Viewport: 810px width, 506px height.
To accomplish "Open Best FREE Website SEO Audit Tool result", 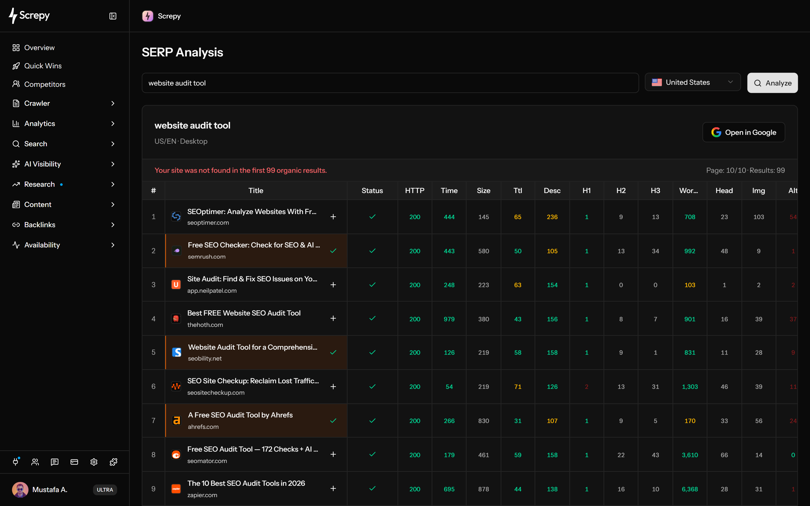I will pos(244,313).
